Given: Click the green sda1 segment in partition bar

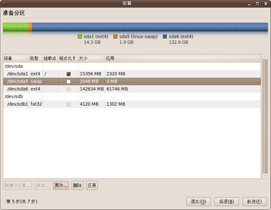Looking at the screenshot, I should 16,27.
